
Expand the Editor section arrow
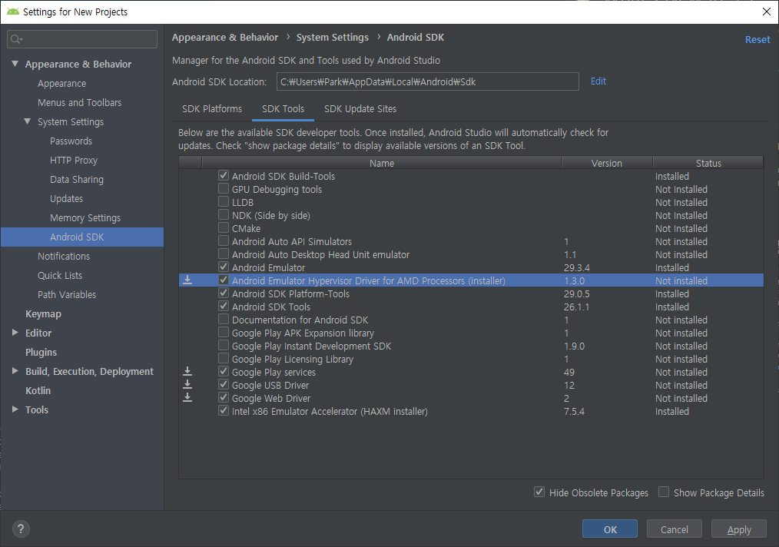click(x=15, y=333)
